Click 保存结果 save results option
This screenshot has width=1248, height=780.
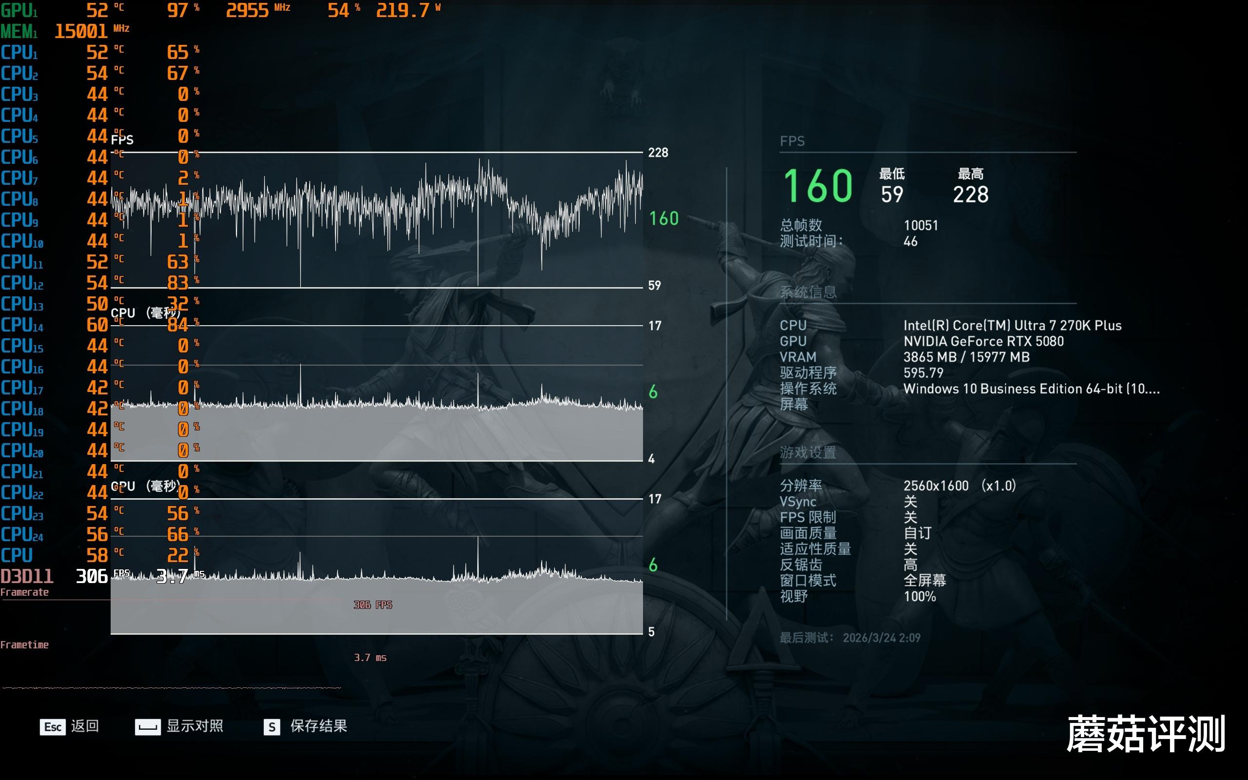point(318,726)
